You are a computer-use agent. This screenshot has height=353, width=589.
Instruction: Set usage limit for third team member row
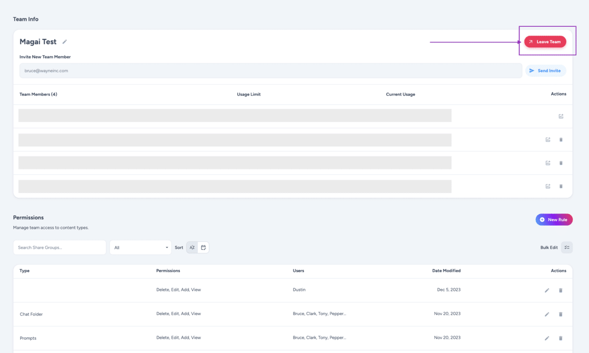click(547, 163)
